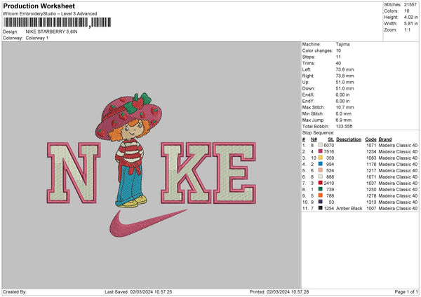Click the Stops value "11"

coord(338,57)
